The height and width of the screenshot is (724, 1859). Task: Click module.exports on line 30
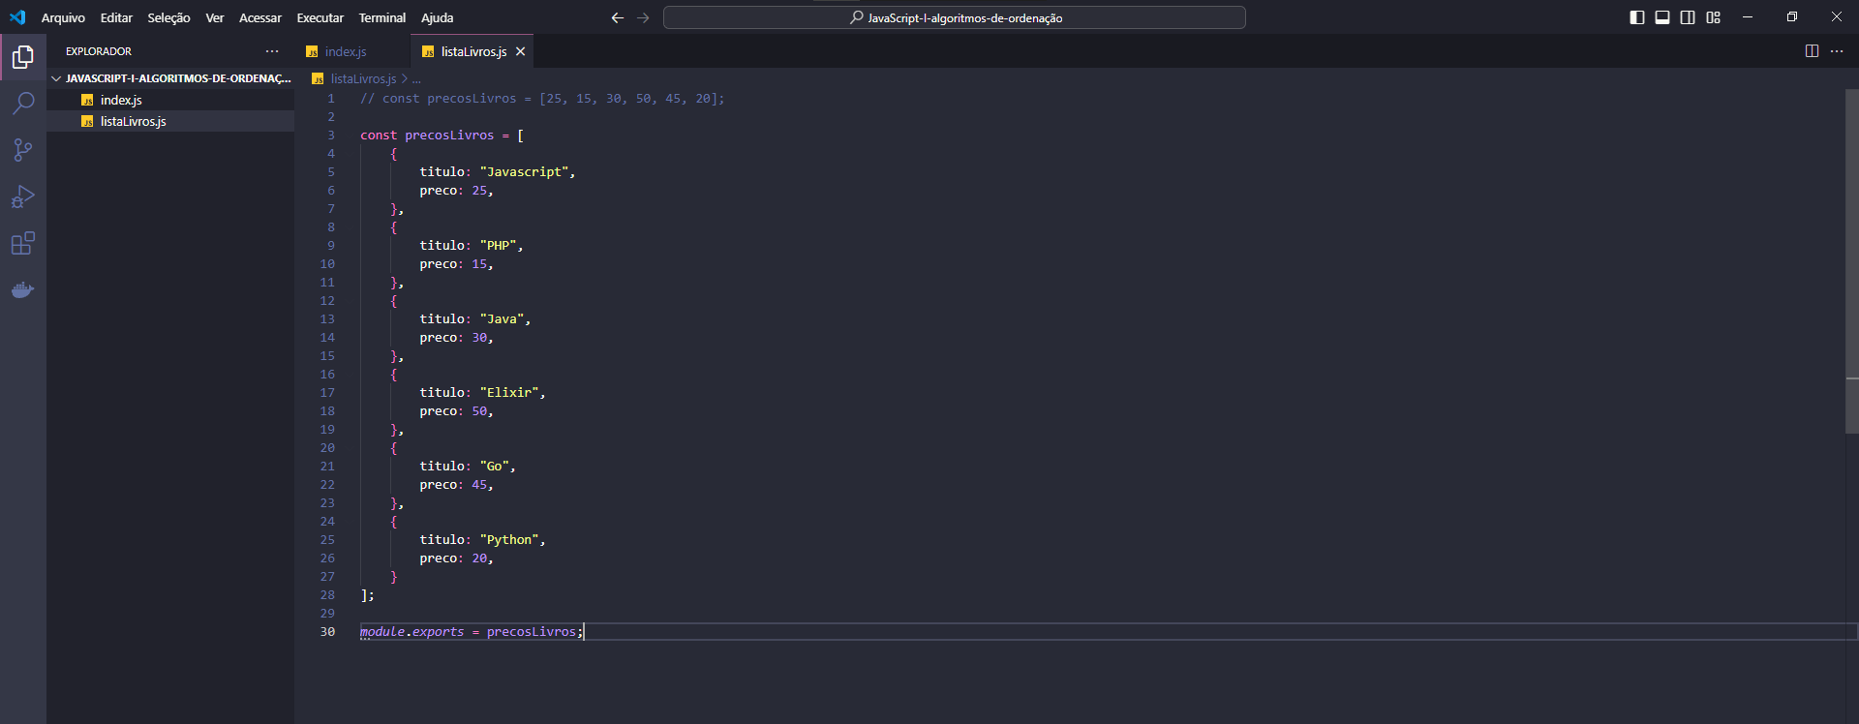coord(412,632)
